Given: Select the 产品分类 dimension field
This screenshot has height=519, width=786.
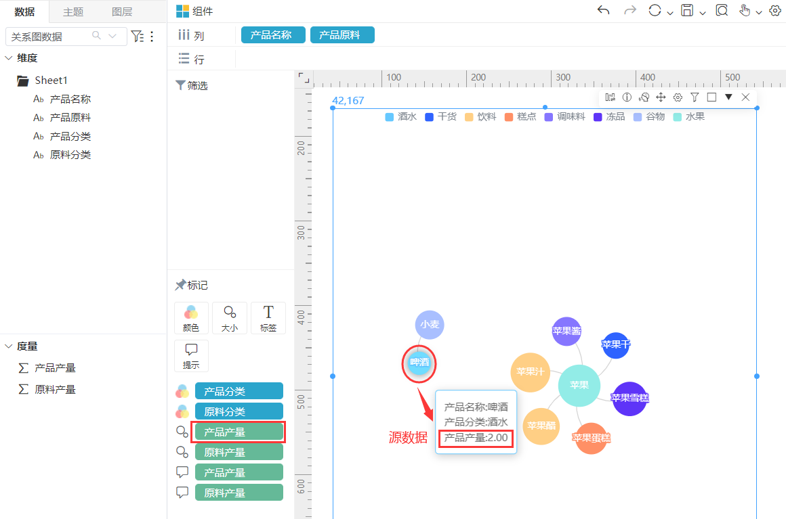Looking at the screenshot, I should point(62,136).
